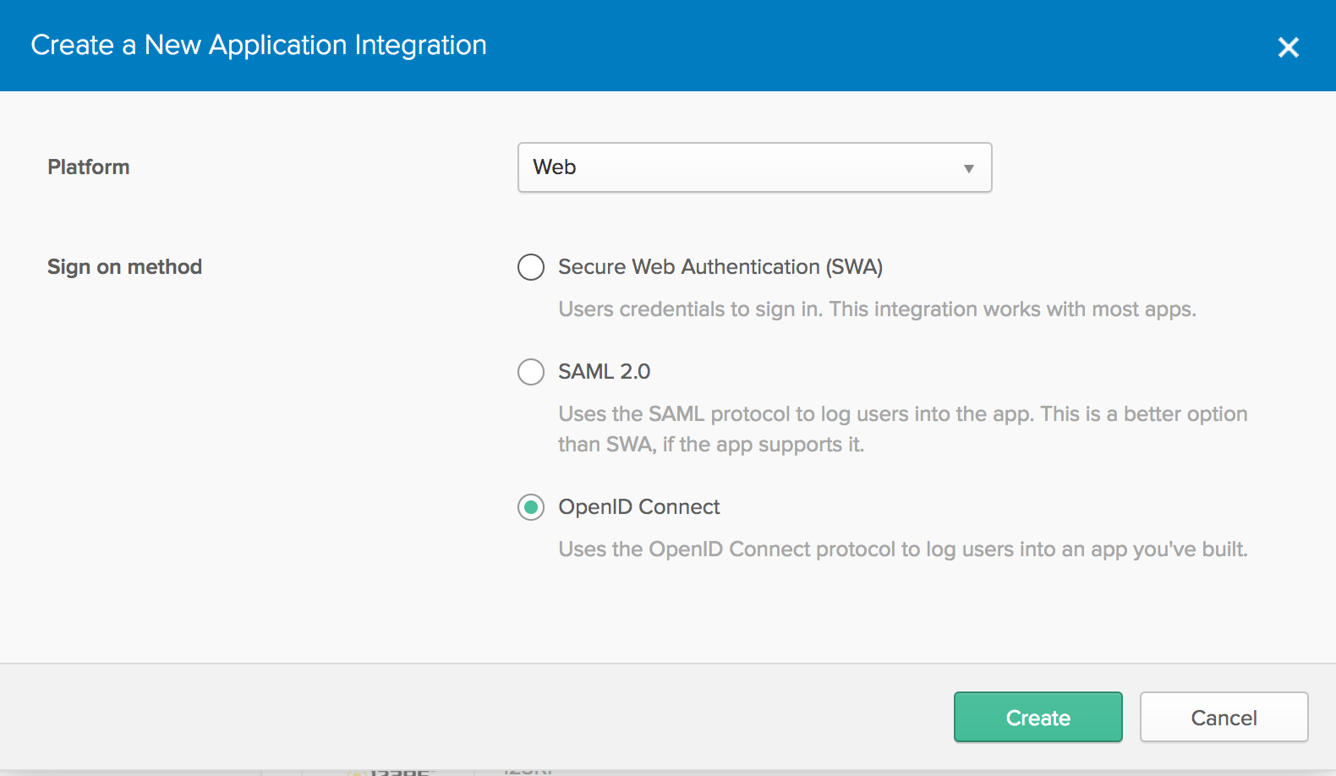Select the OpenID Connect radio button
1336x776 pixels.
coord(531,507)
